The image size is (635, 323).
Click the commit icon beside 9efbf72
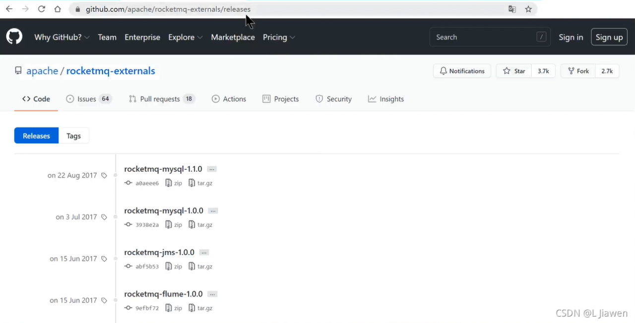pyautogui.click(x=128, y=308)
